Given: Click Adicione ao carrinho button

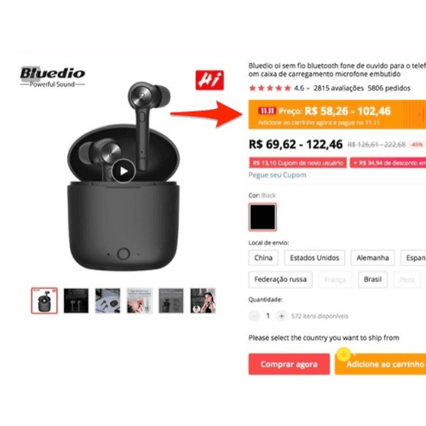Looking at the screenshot, I should click(381, 364).
